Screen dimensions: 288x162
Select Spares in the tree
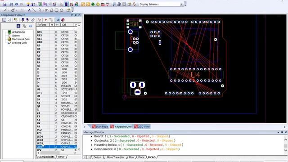click(x=16, y=36)
